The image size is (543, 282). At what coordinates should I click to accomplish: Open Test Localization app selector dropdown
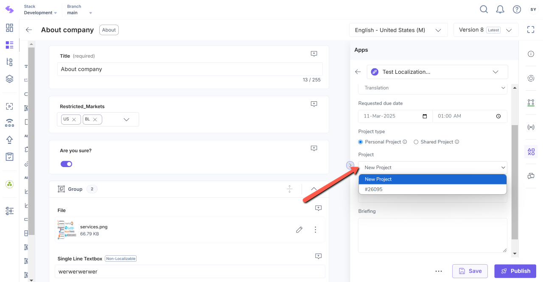pyautogui.click(x=437, y=72)
